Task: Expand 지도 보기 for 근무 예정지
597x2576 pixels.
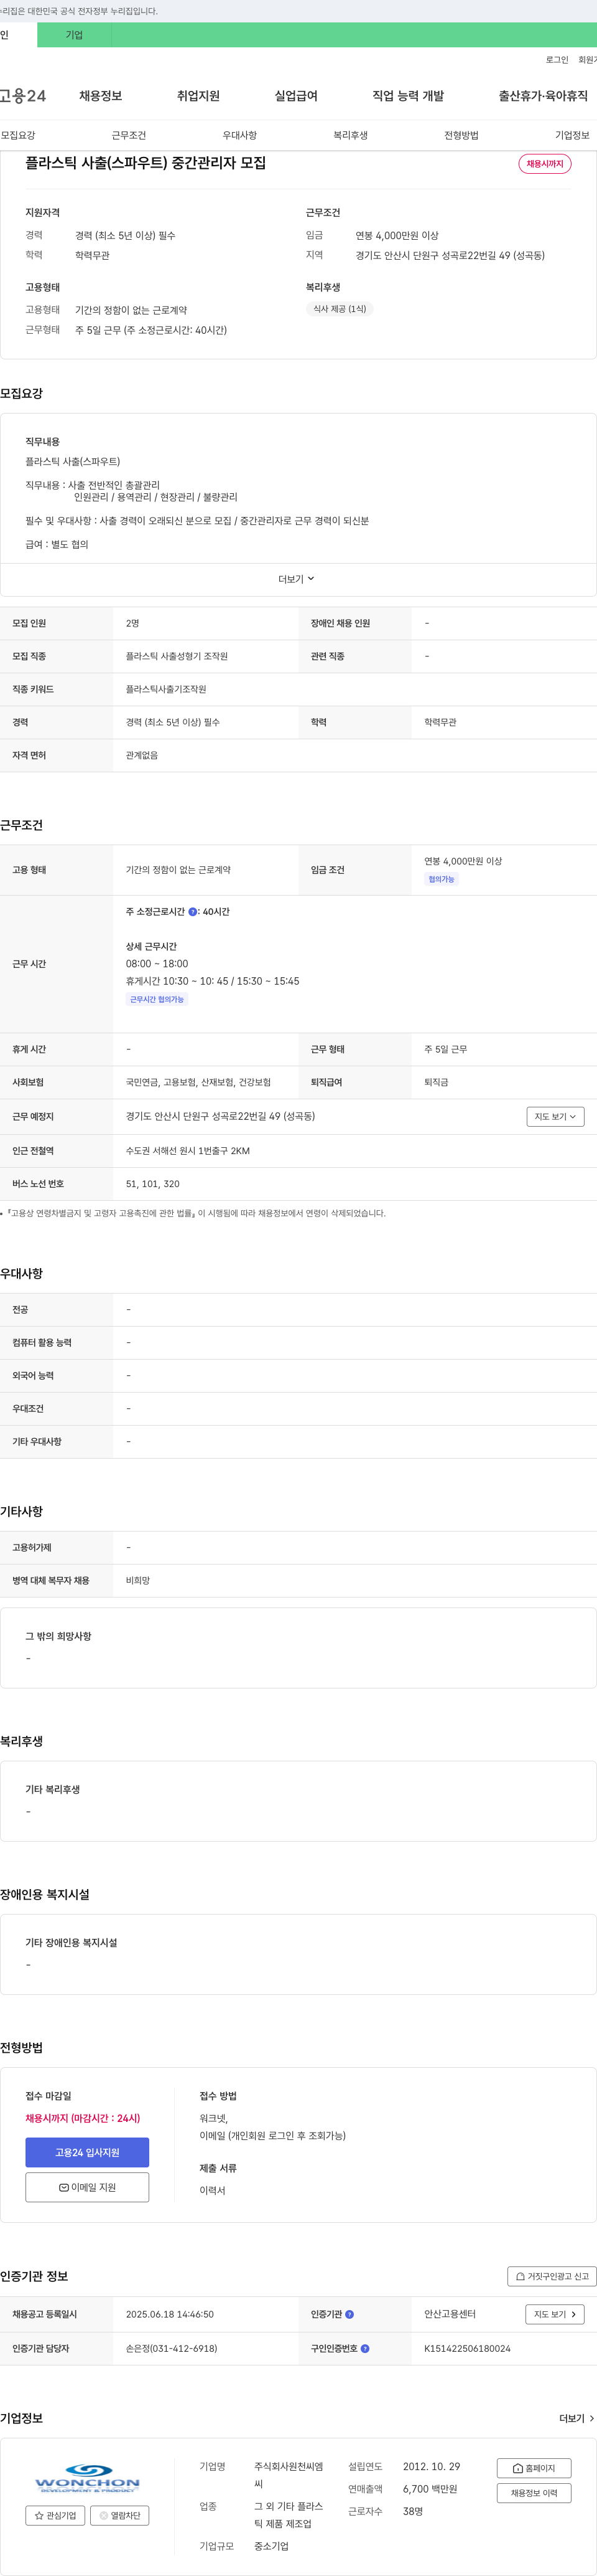Action: 555,1117
